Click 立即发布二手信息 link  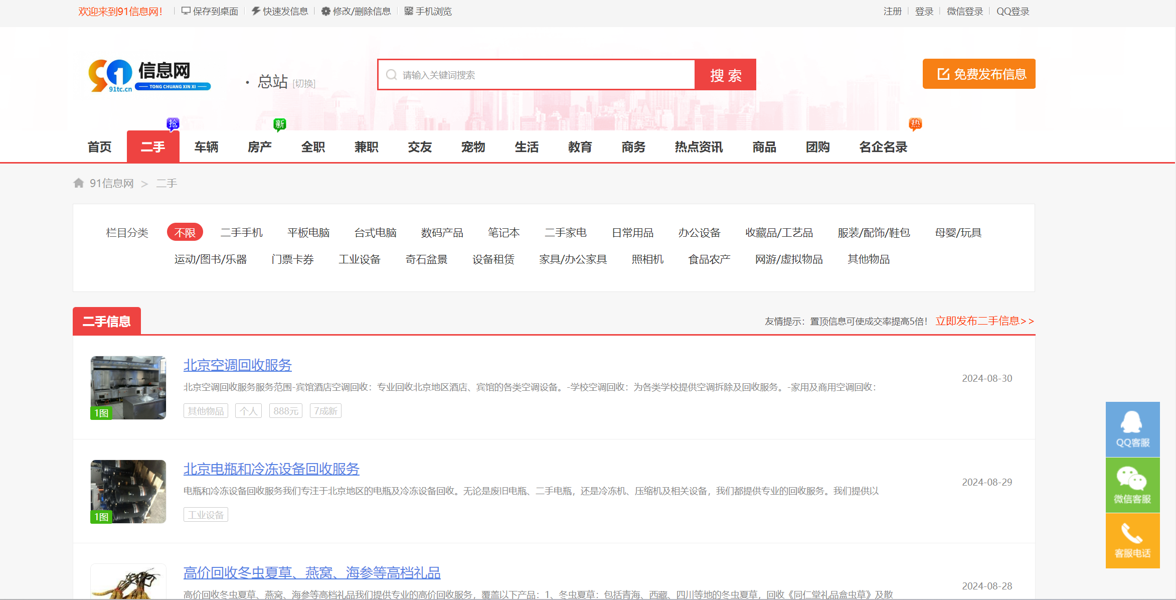click(984, 321)
